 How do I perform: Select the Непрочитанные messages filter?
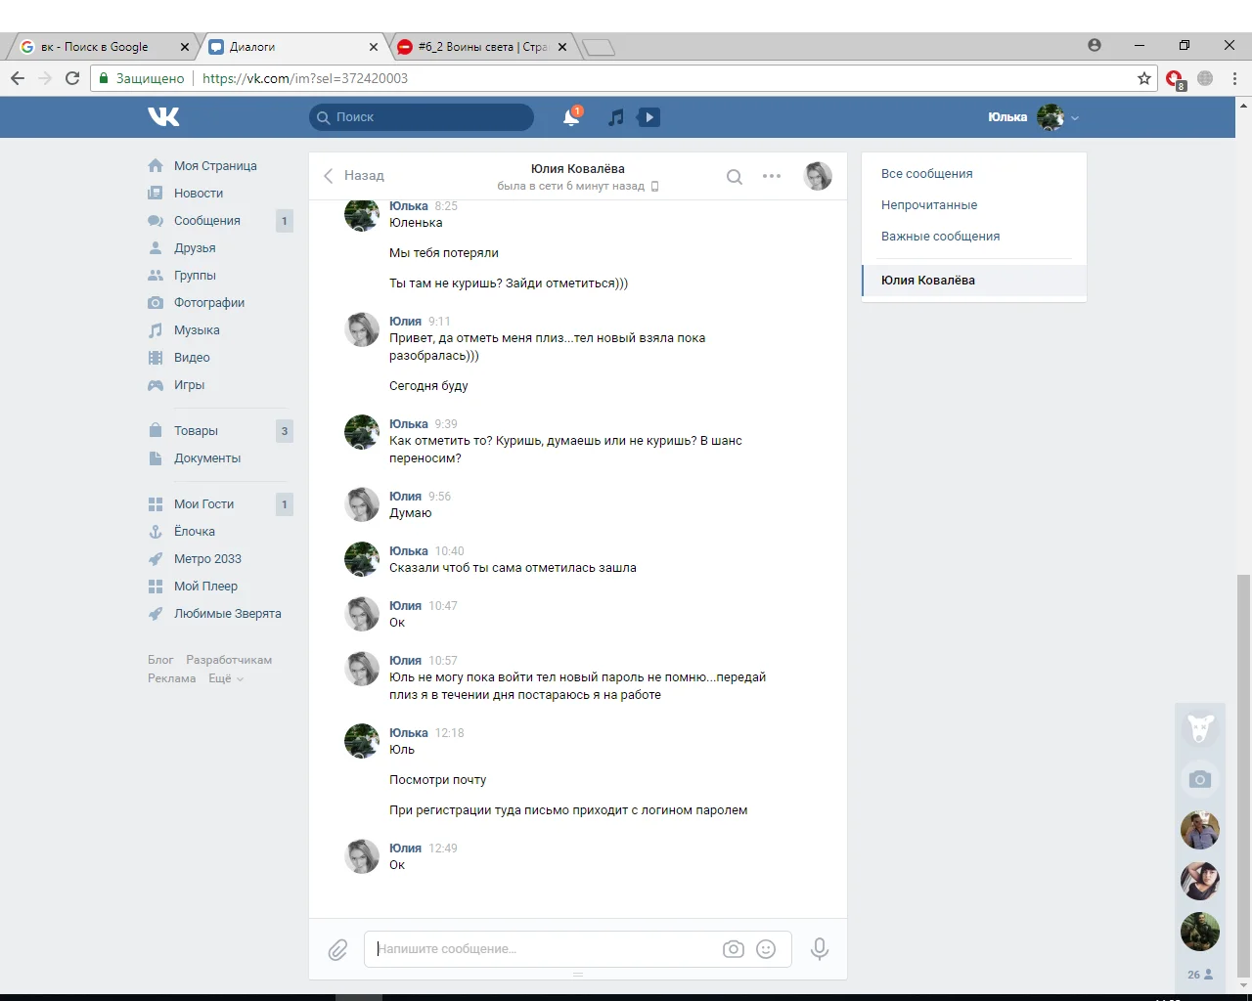click(x=929, y=204)
